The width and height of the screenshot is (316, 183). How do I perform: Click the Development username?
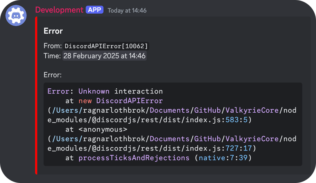click(x=59, y=10)
